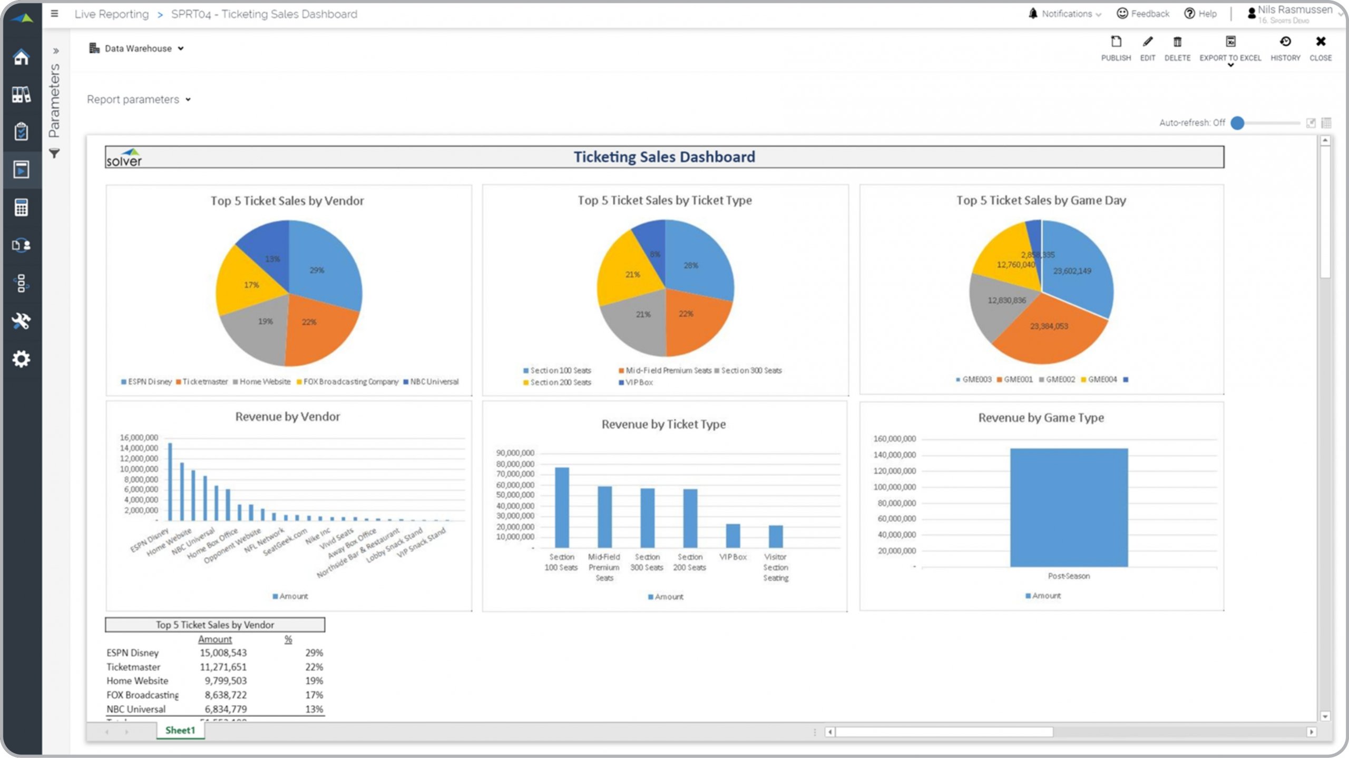
Task: Click the horizontal scrollbar right arrow
Action: (1311, 732)
